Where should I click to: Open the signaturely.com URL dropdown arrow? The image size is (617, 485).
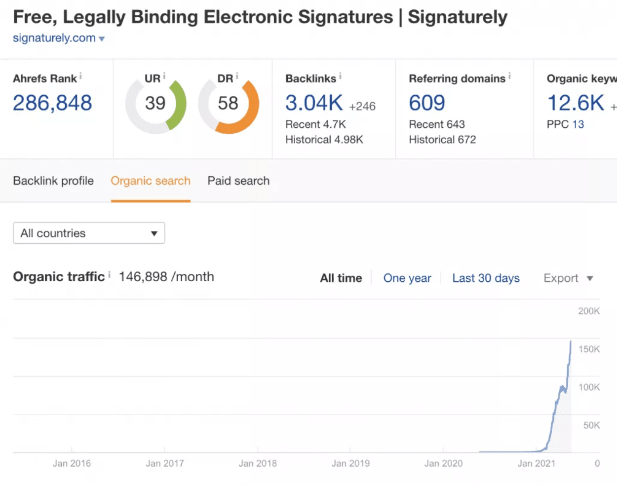click(x=102, y=38)
